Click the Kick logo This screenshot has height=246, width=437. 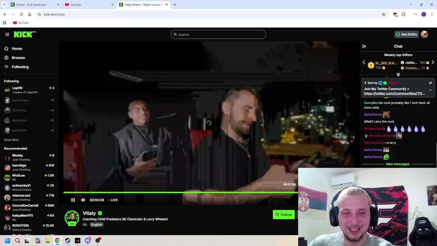(x=25, y=34)
